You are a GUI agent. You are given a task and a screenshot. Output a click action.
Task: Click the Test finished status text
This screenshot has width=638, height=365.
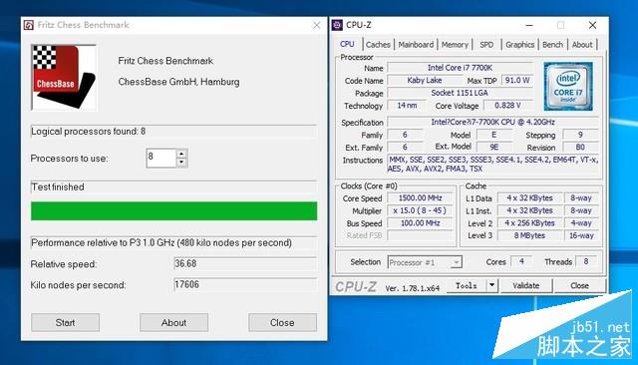tap(58, 186)
